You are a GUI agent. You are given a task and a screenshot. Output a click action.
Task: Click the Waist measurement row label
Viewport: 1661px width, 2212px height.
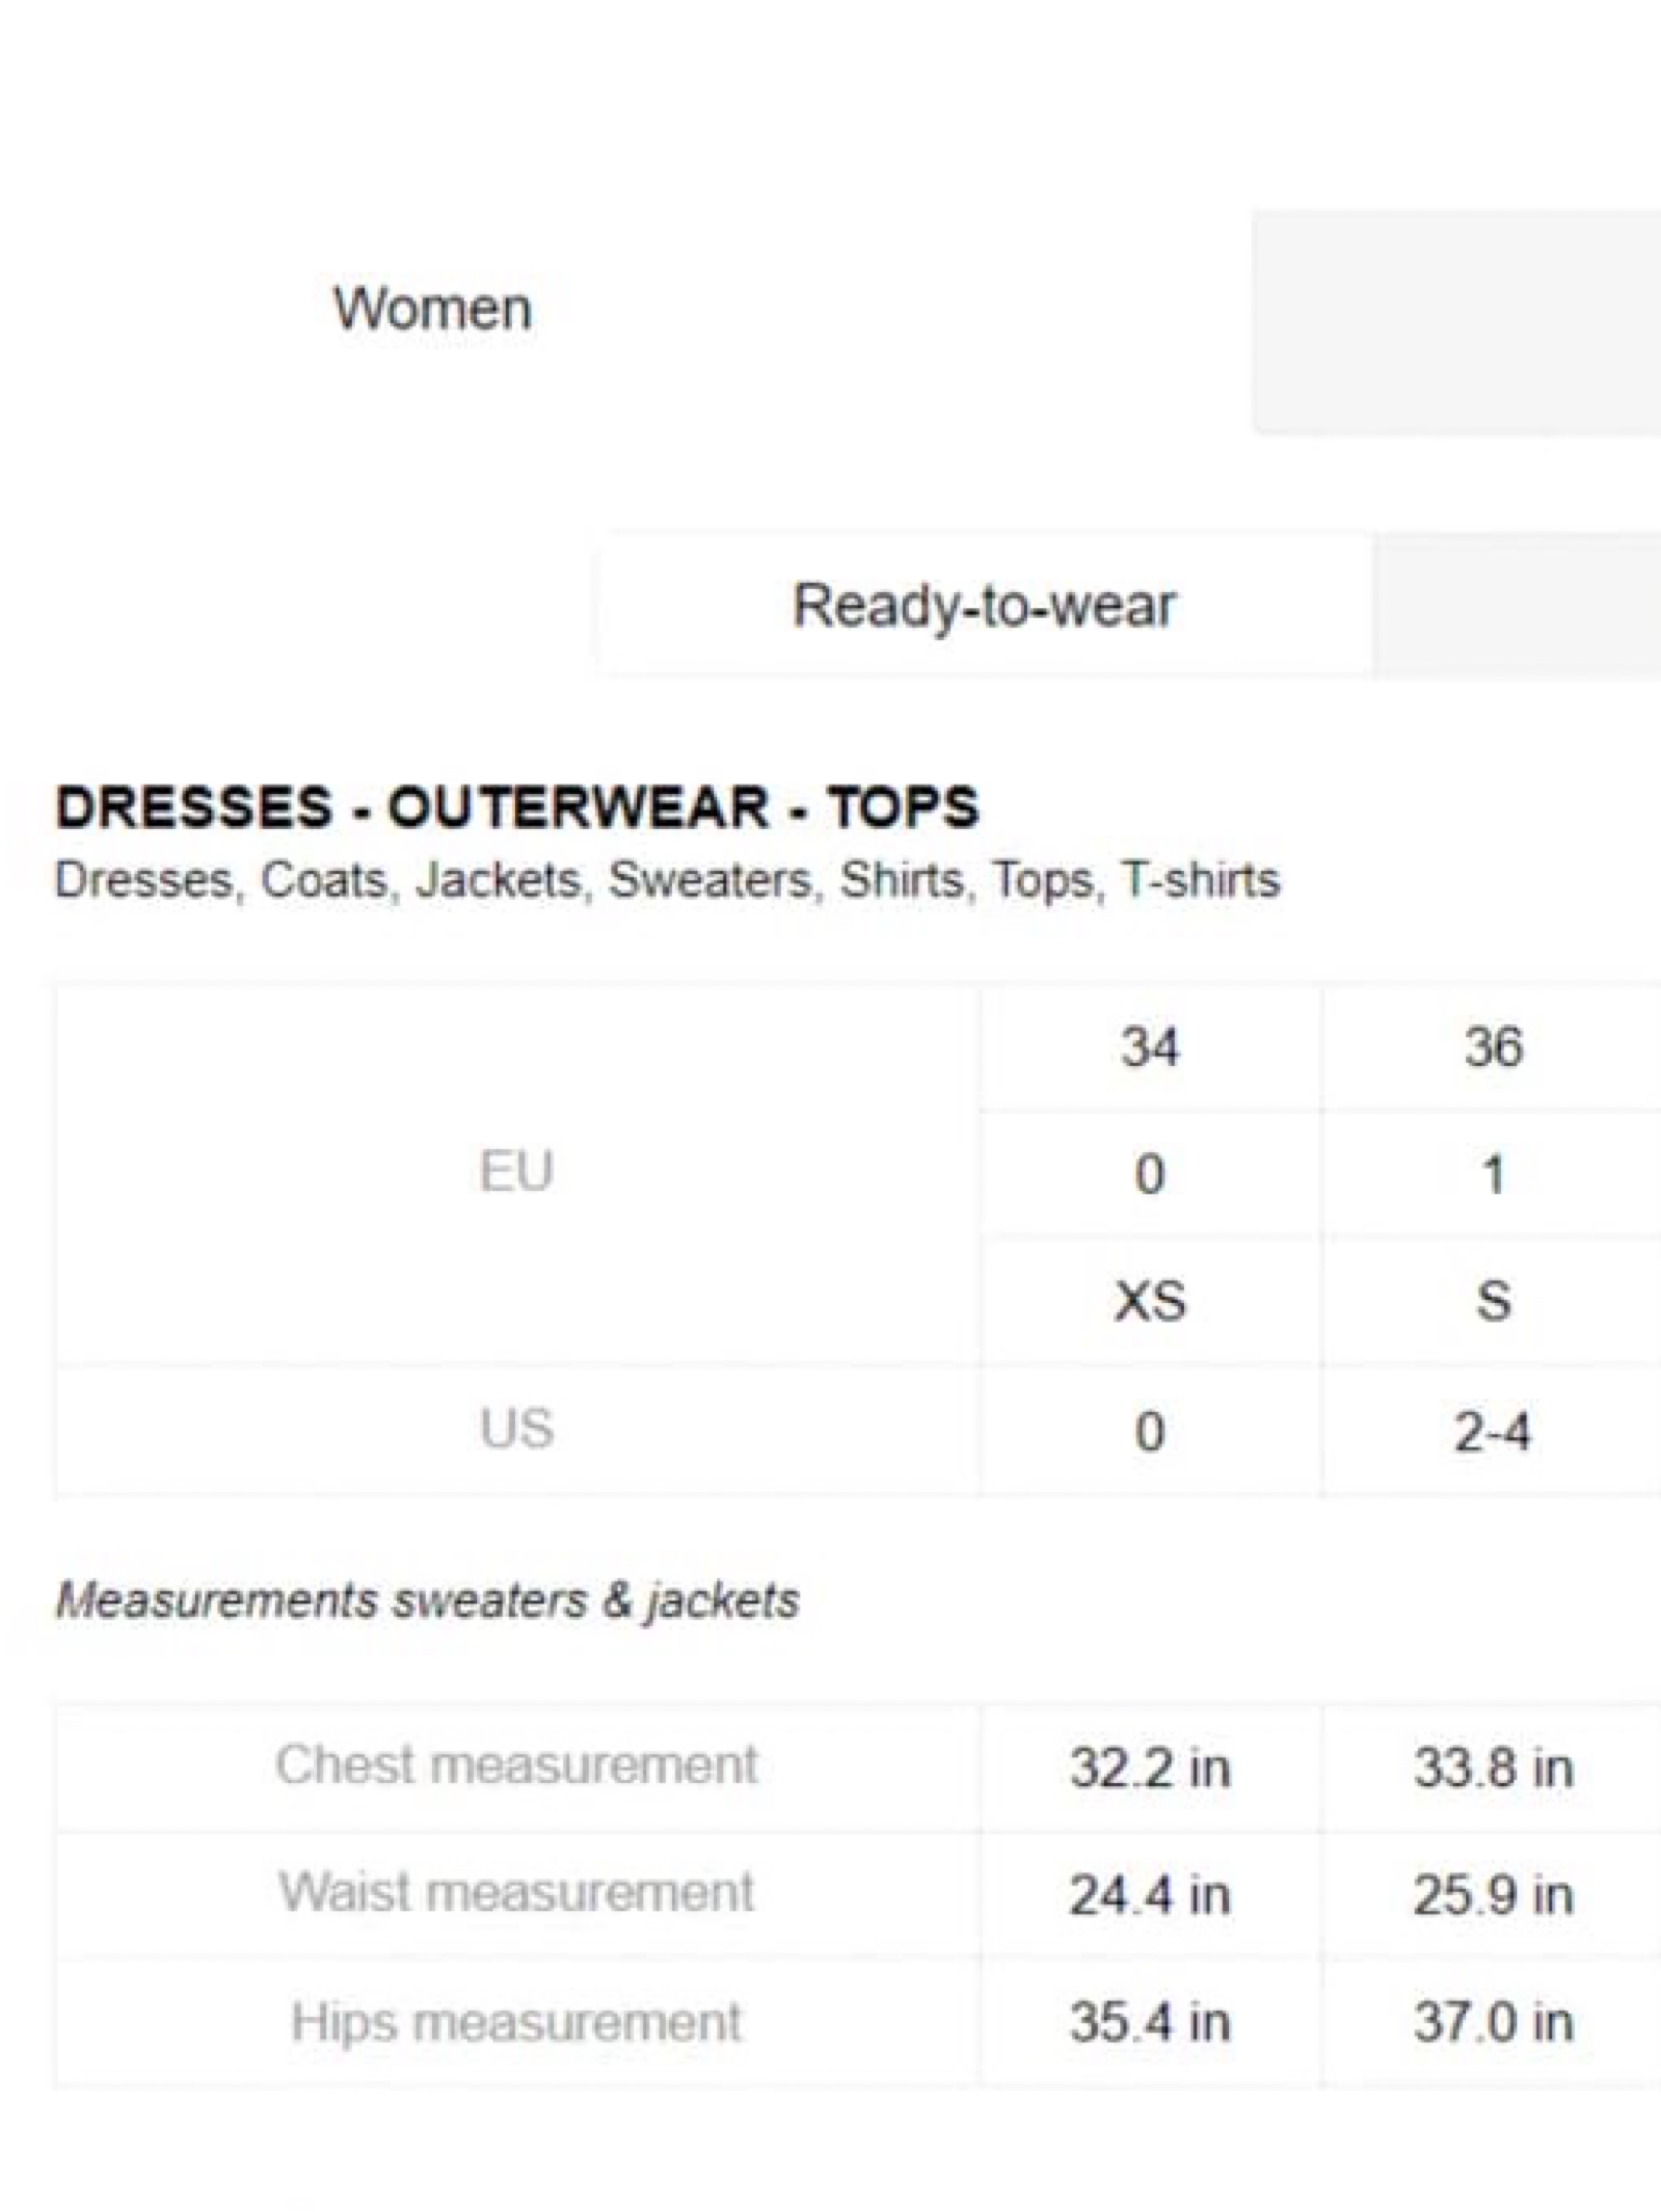[517, 1892]
